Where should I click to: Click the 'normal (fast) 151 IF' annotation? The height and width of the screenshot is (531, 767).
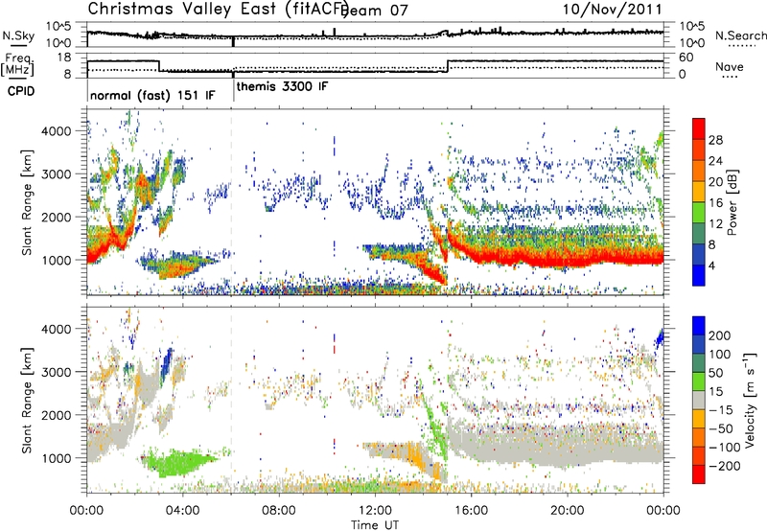click(152, 95)
